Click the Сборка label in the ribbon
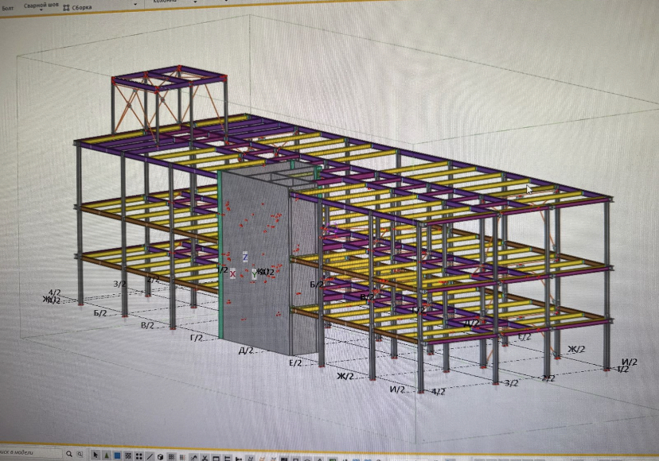Viewport: 659px width, 461px height. point(82,6)
